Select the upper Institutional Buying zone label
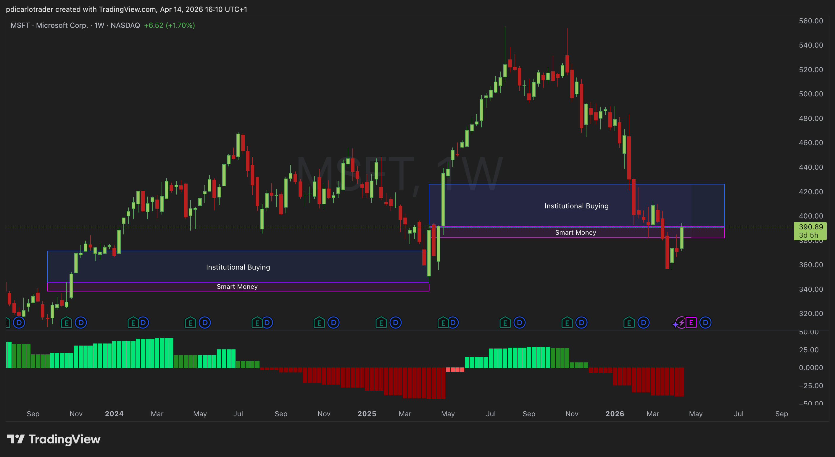The width and height of the screenshot is (835, 457). [576, 206]
